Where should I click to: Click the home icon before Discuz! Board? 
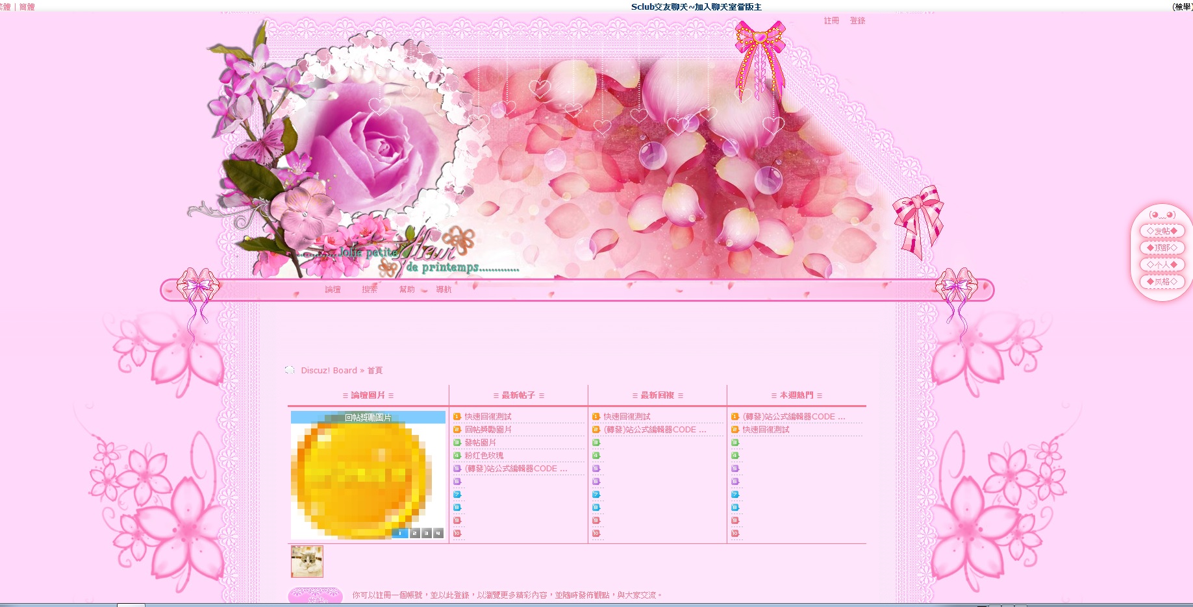coord(290,370)
